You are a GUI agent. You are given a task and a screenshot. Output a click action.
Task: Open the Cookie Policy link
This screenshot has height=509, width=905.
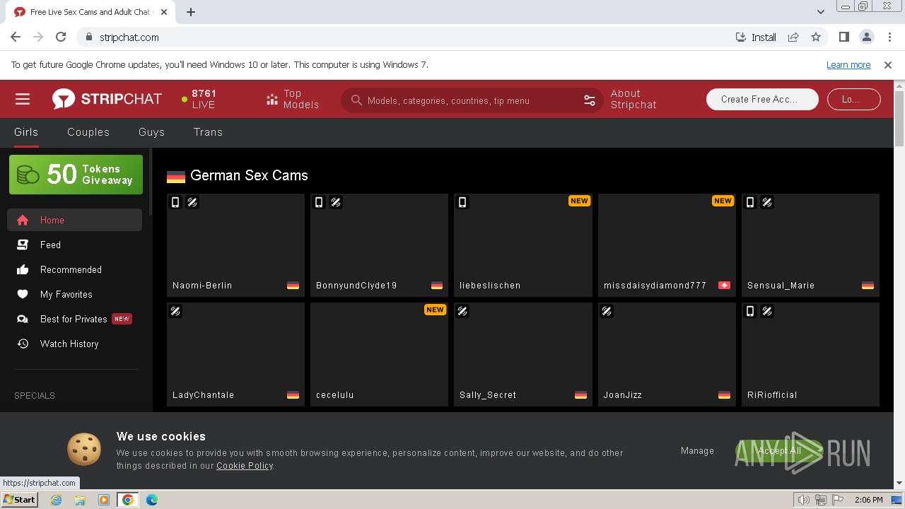(x=245, y=466)
